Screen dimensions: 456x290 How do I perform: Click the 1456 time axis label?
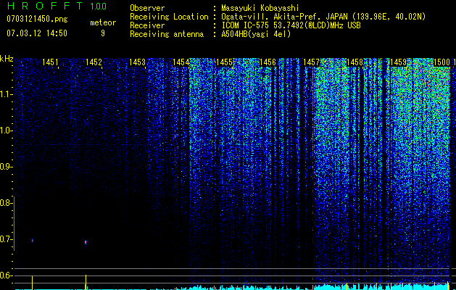268,62
